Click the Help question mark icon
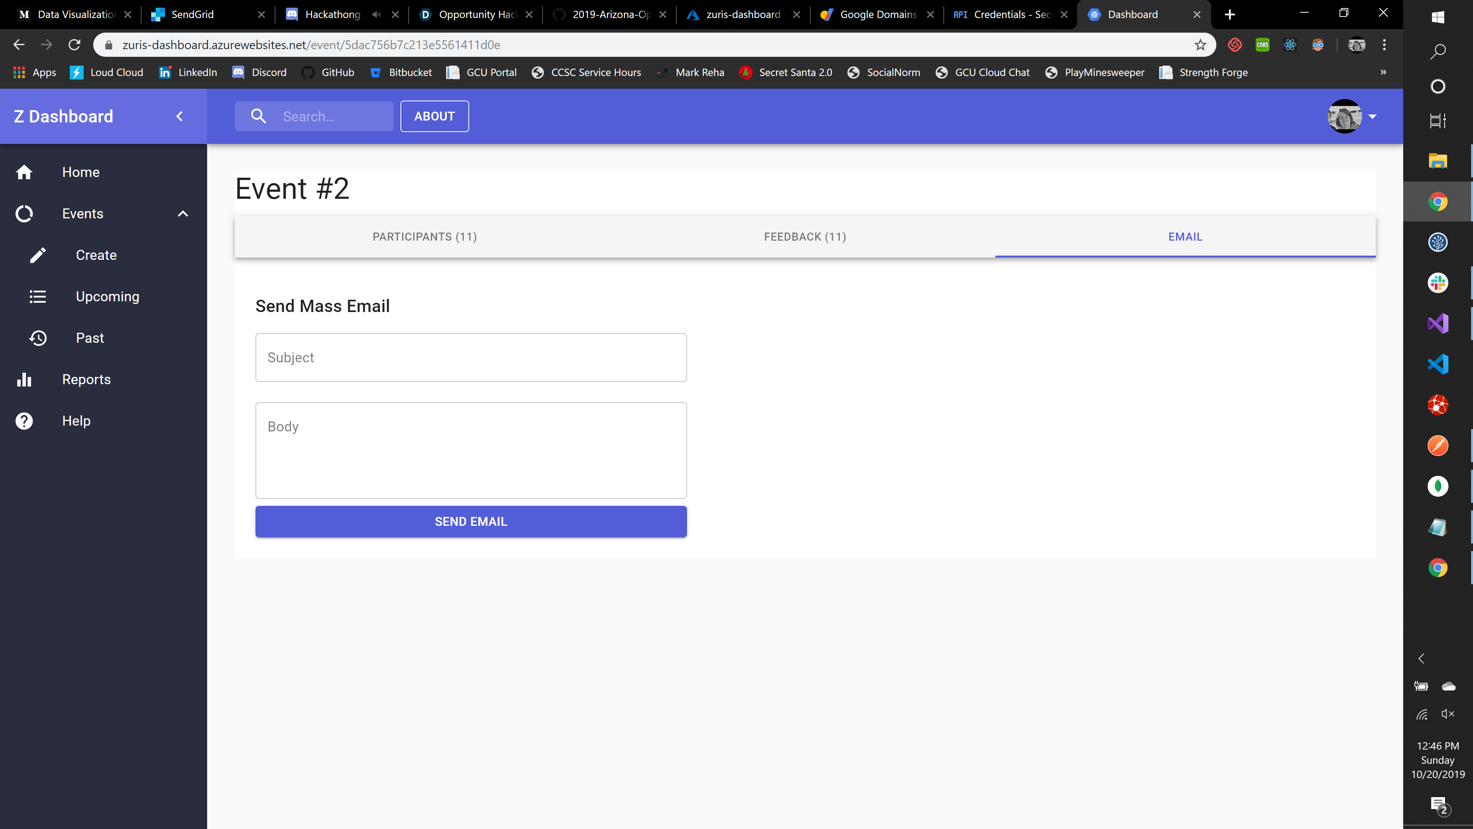This screenshot has width=1473, height=829. pos(24,421)
